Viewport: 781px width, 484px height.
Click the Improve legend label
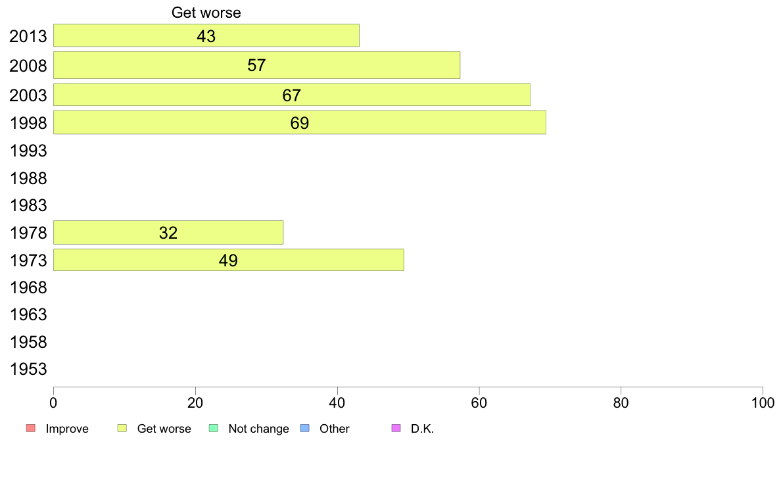67,429
